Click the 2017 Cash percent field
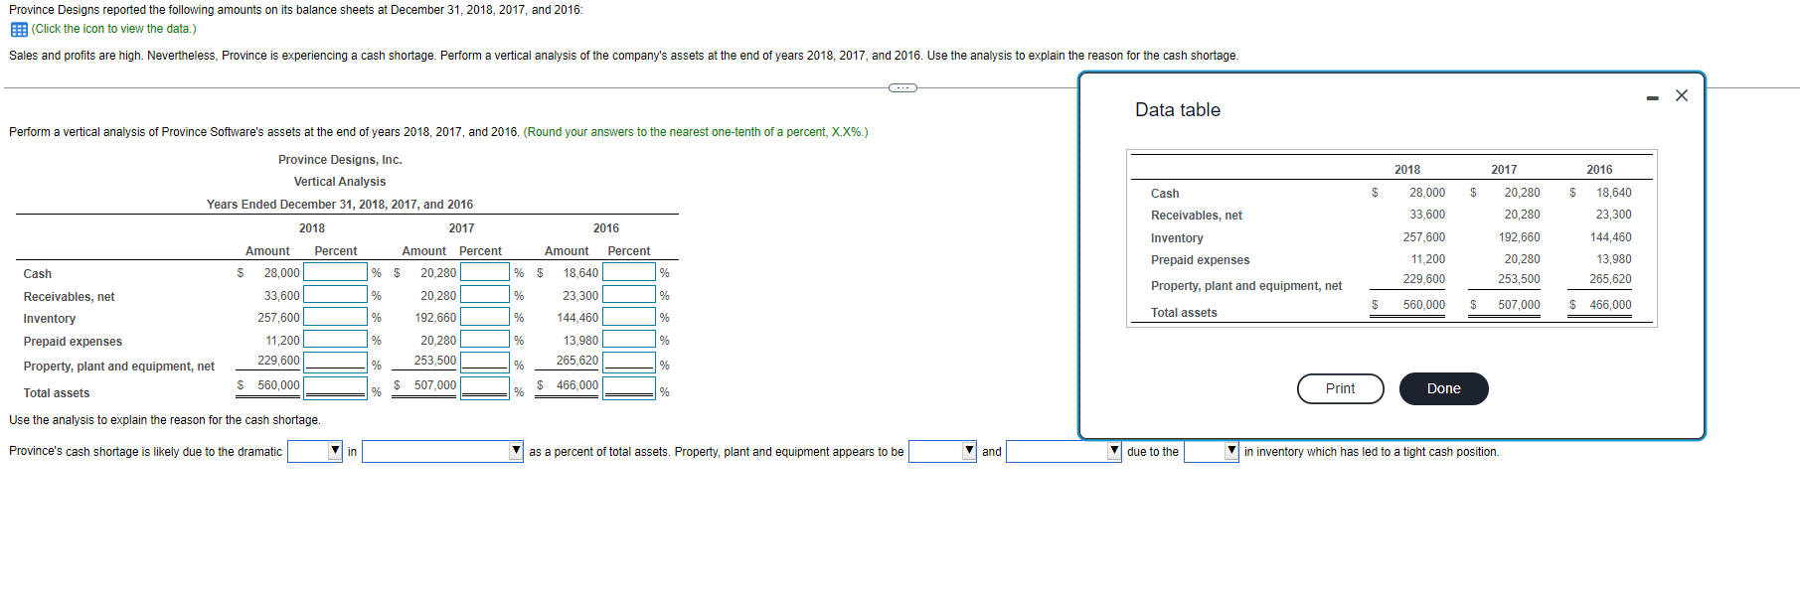Image resolution: width=1800 pixels, height=589 pixels. click(485, 272)
